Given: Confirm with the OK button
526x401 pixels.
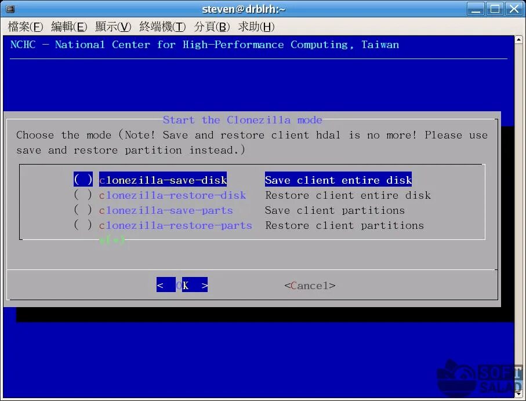Looking at the screenshot, I should (182, 285).
